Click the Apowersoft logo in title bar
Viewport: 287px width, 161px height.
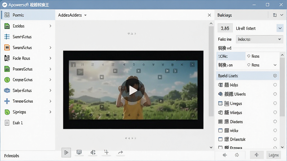[4, 5]
